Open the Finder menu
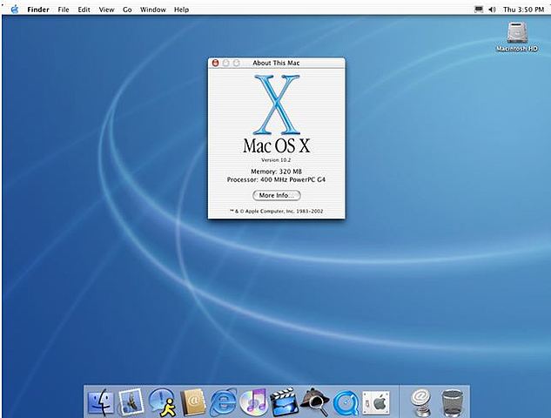551x418 pixels. [x=38, y=10]
